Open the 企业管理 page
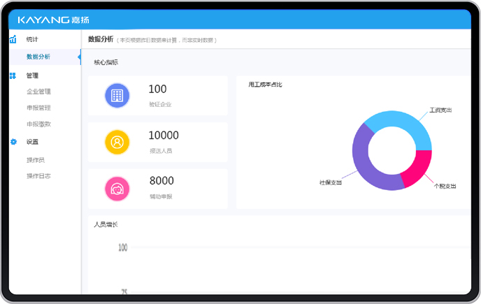 point(38,92)
